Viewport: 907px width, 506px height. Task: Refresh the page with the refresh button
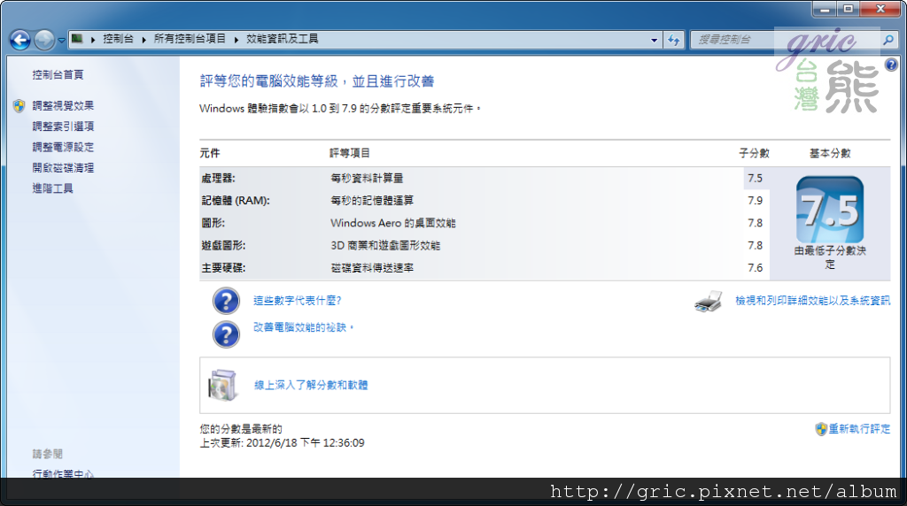pos(674,40)
